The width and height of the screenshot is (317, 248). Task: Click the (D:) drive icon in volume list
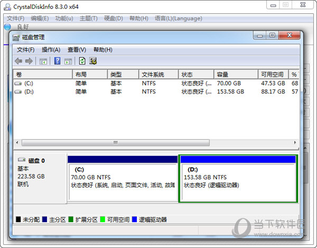point(18,91)
